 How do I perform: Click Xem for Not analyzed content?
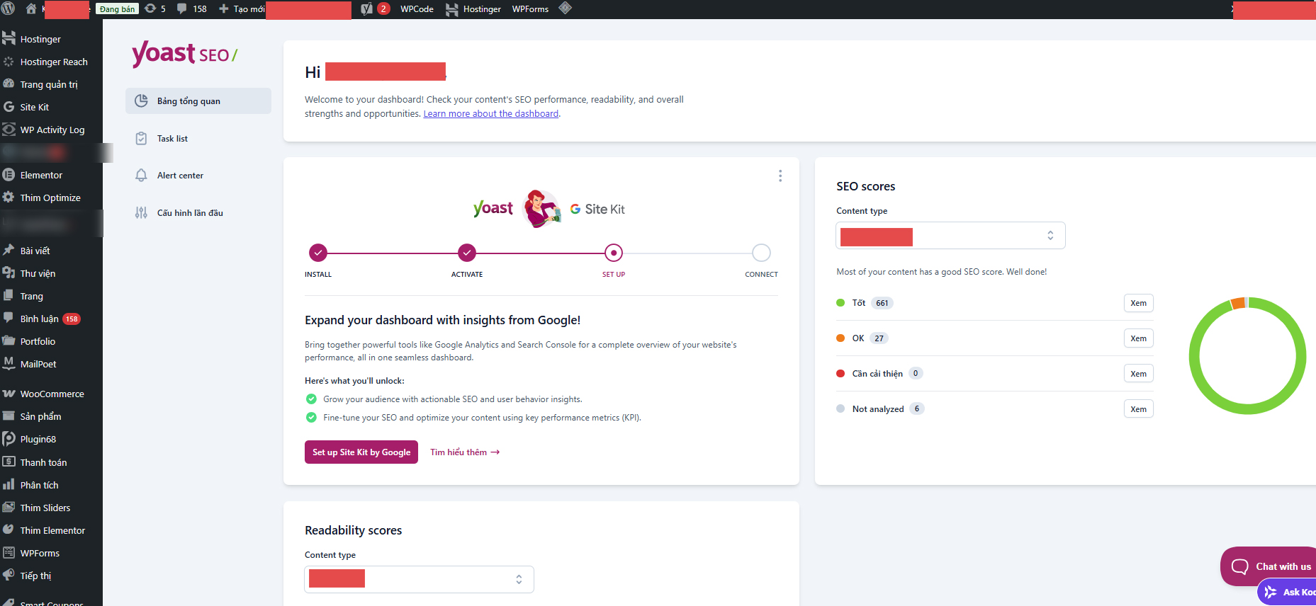tap(1138, 409)
